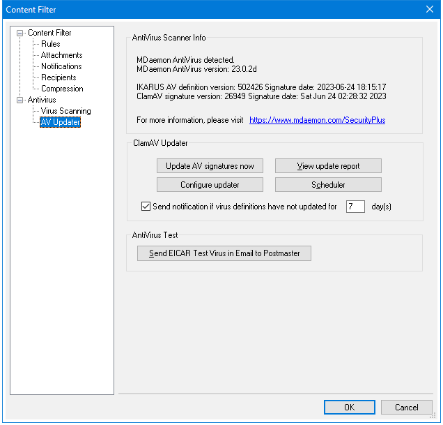Open the mdaemon.com SecurityPlus link

(317, 120)
